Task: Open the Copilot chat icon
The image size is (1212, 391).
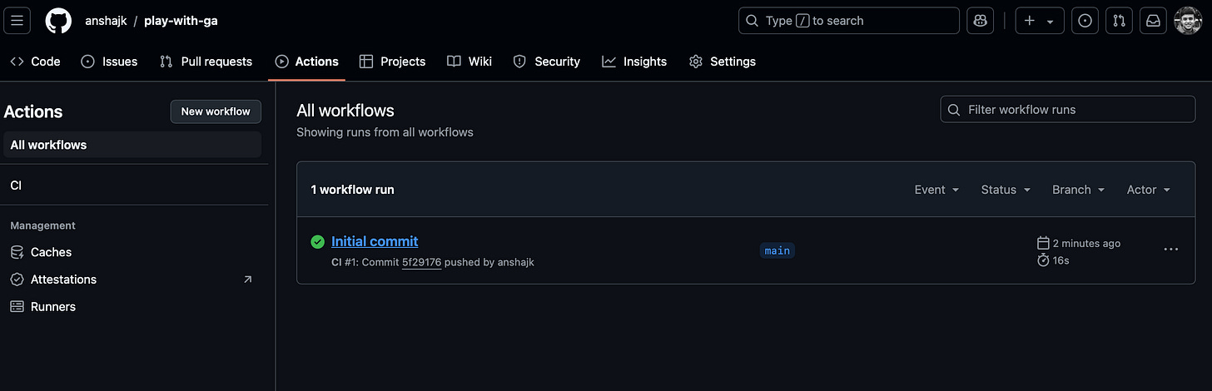Action: 980,21
